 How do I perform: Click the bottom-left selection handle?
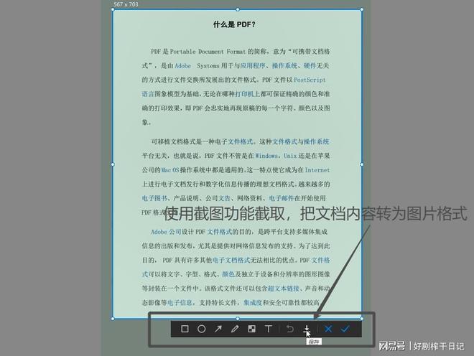[x=113, y=319]
